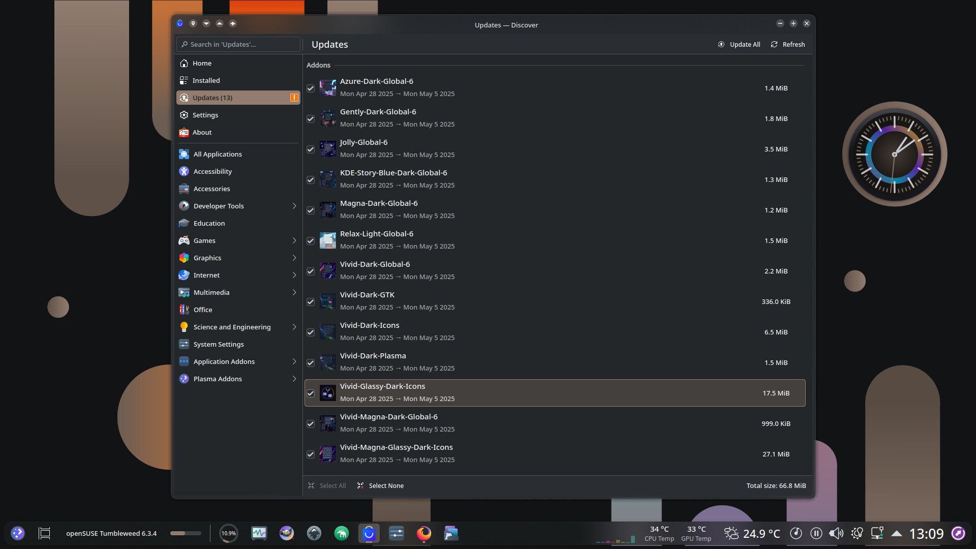Uncheck the Vivid-Dark-Plasma update
976x549 pixels.
coord(311,363)
